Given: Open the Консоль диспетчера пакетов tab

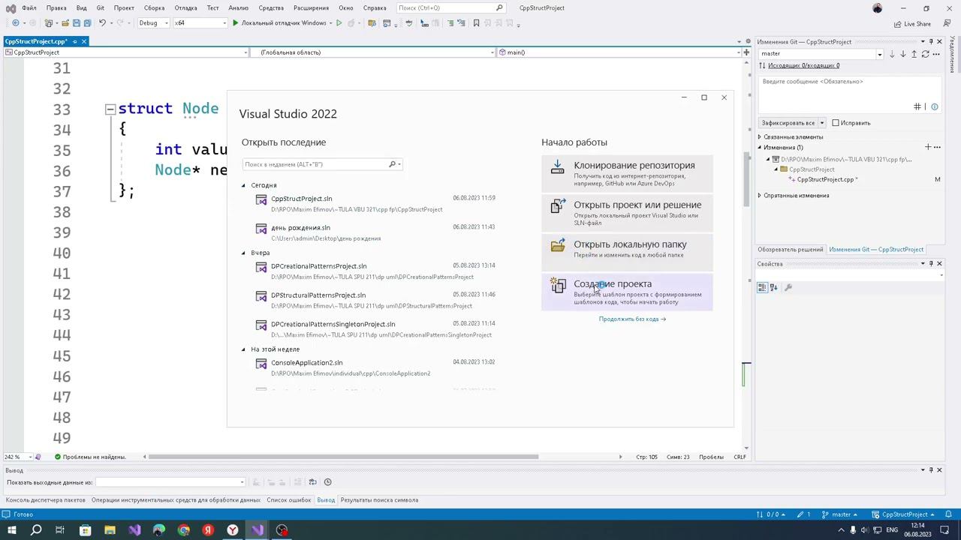Looking at the screenshot, I should point(46,500).
